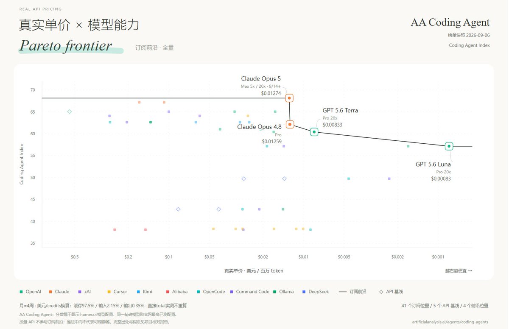Click the 'Pro 20x' note under GPT 5.6 Luna

tap(443, 172)
